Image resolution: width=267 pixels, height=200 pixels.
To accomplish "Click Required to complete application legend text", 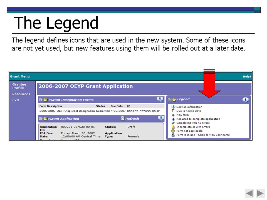I will tap(198, 119).
